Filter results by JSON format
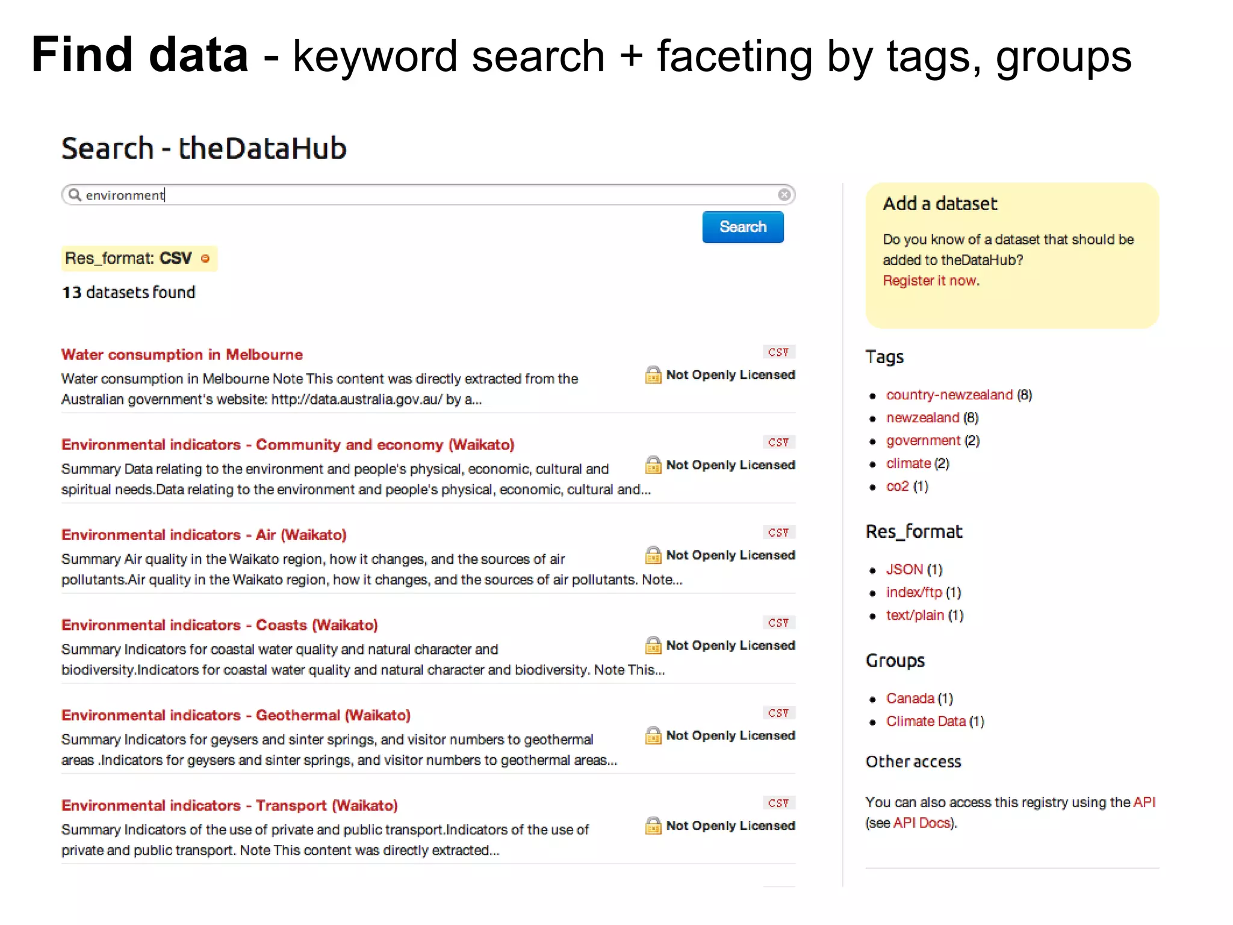 [x=904, y=570]
